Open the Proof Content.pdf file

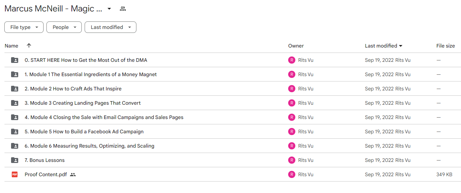coord(46,174)
